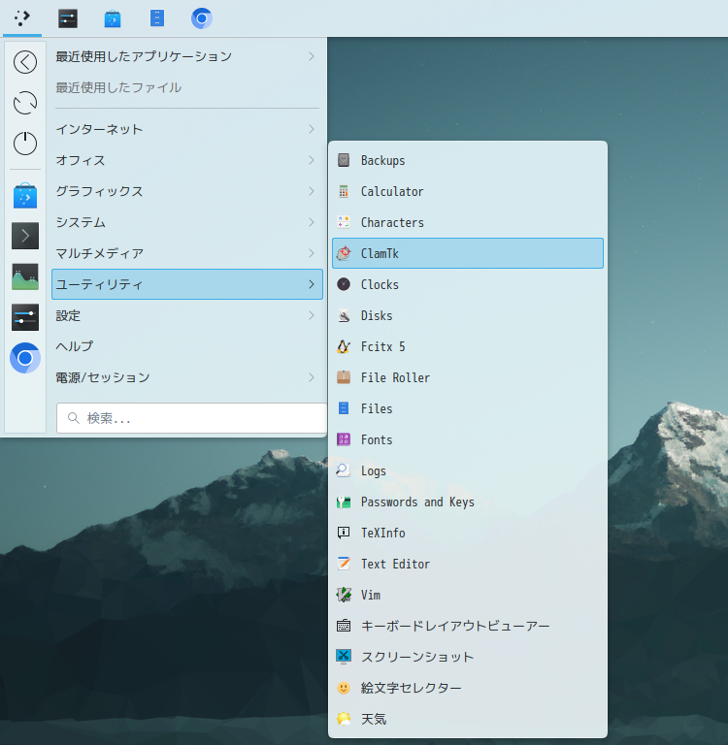Viewport: 728px width, 745px height.
Task: Click the system monitor sidebar icon
Action: pyautogui.click(x=25, y=276)
